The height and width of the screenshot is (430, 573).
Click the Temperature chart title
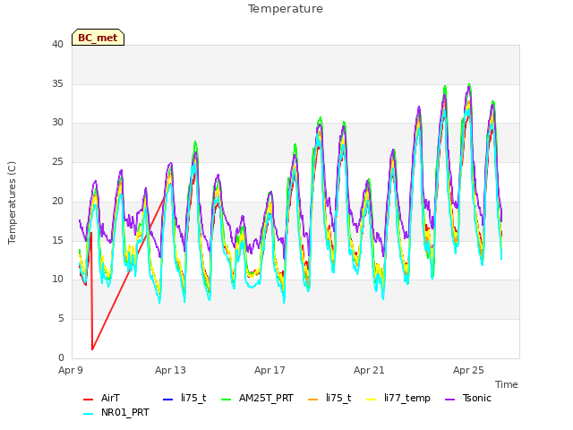coord(286,9)
